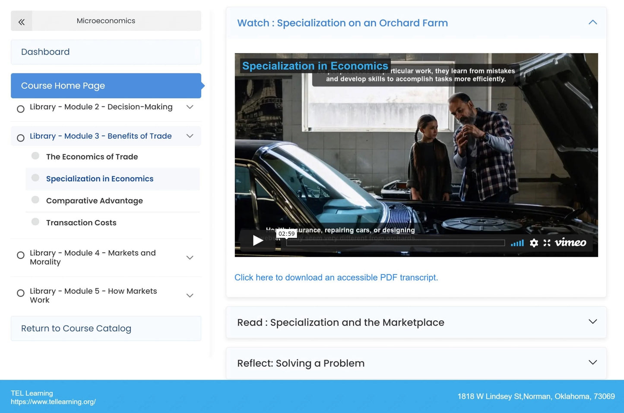Expand Reflect: Solving a Problem section
Image resolution: width=624 pixels, height=413 pixels.
click(x=592, y=363)
